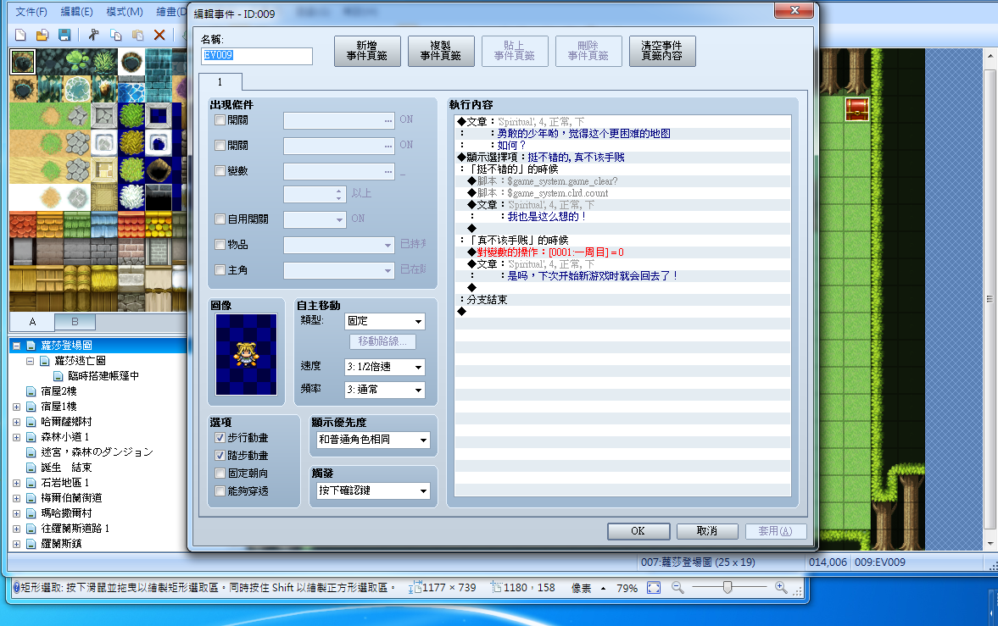Viewport: 998px width, 626px height.
Task: Collapse the 蘿莎逃亡圖 tree node
Action: 30,361
